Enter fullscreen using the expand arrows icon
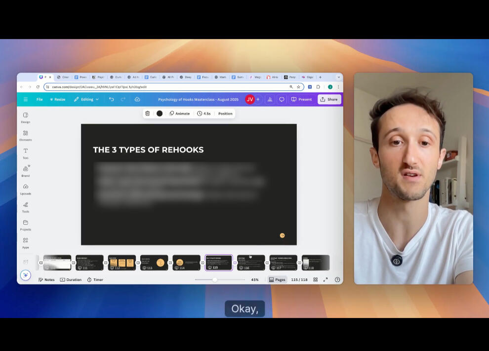 click(326, 280)
